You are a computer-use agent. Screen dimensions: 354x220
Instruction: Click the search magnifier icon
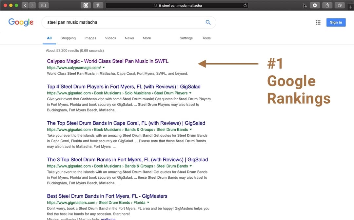point(208,22)
